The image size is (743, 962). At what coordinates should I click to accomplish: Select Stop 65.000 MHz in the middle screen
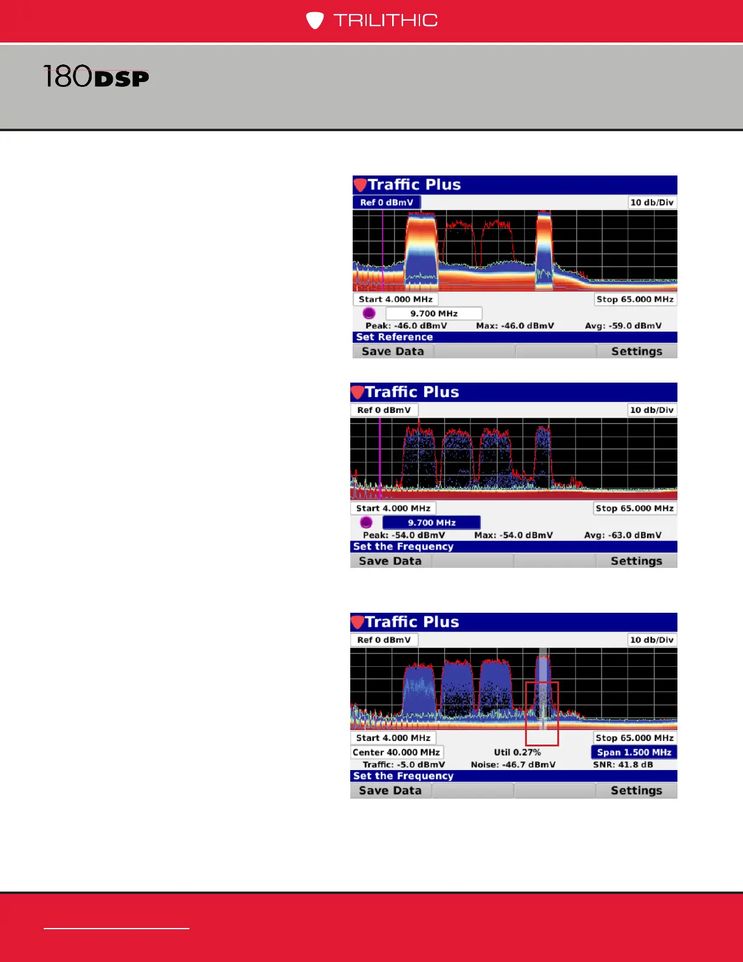coord(635,508)
